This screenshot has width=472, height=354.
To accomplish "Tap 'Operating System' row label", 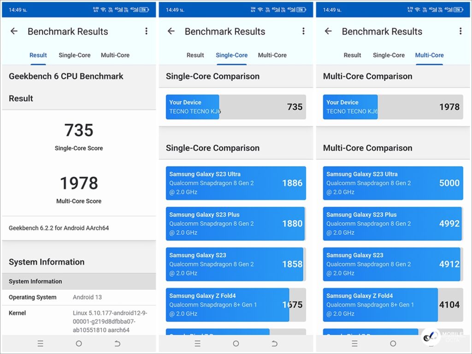I will click(x=33, y=297).
